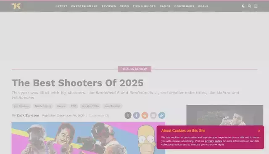The image size is (269, 154).
Task: Open the Kotaku 2025 tag
Action: tap(90, 106)
